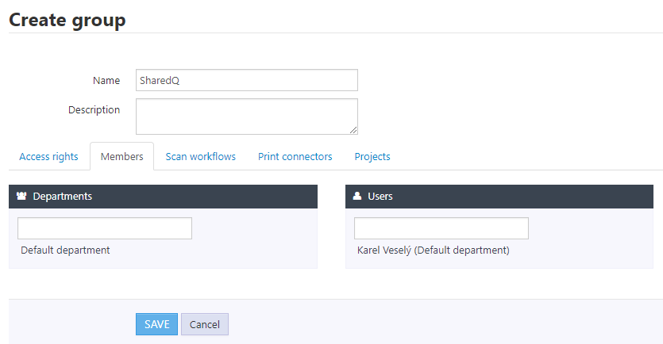Click the Users search input box
The width and height of the screenshot is (663, 344).
coord(441,228)
